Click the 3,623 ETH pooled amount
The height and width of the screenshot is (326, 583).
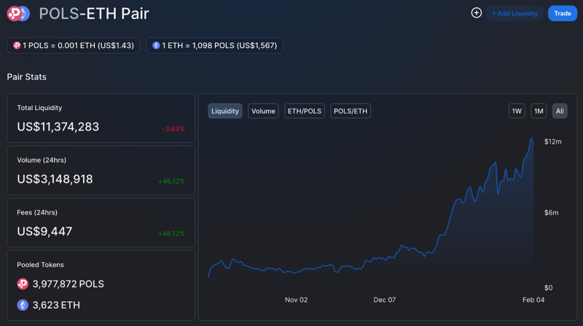coord(56,305)
